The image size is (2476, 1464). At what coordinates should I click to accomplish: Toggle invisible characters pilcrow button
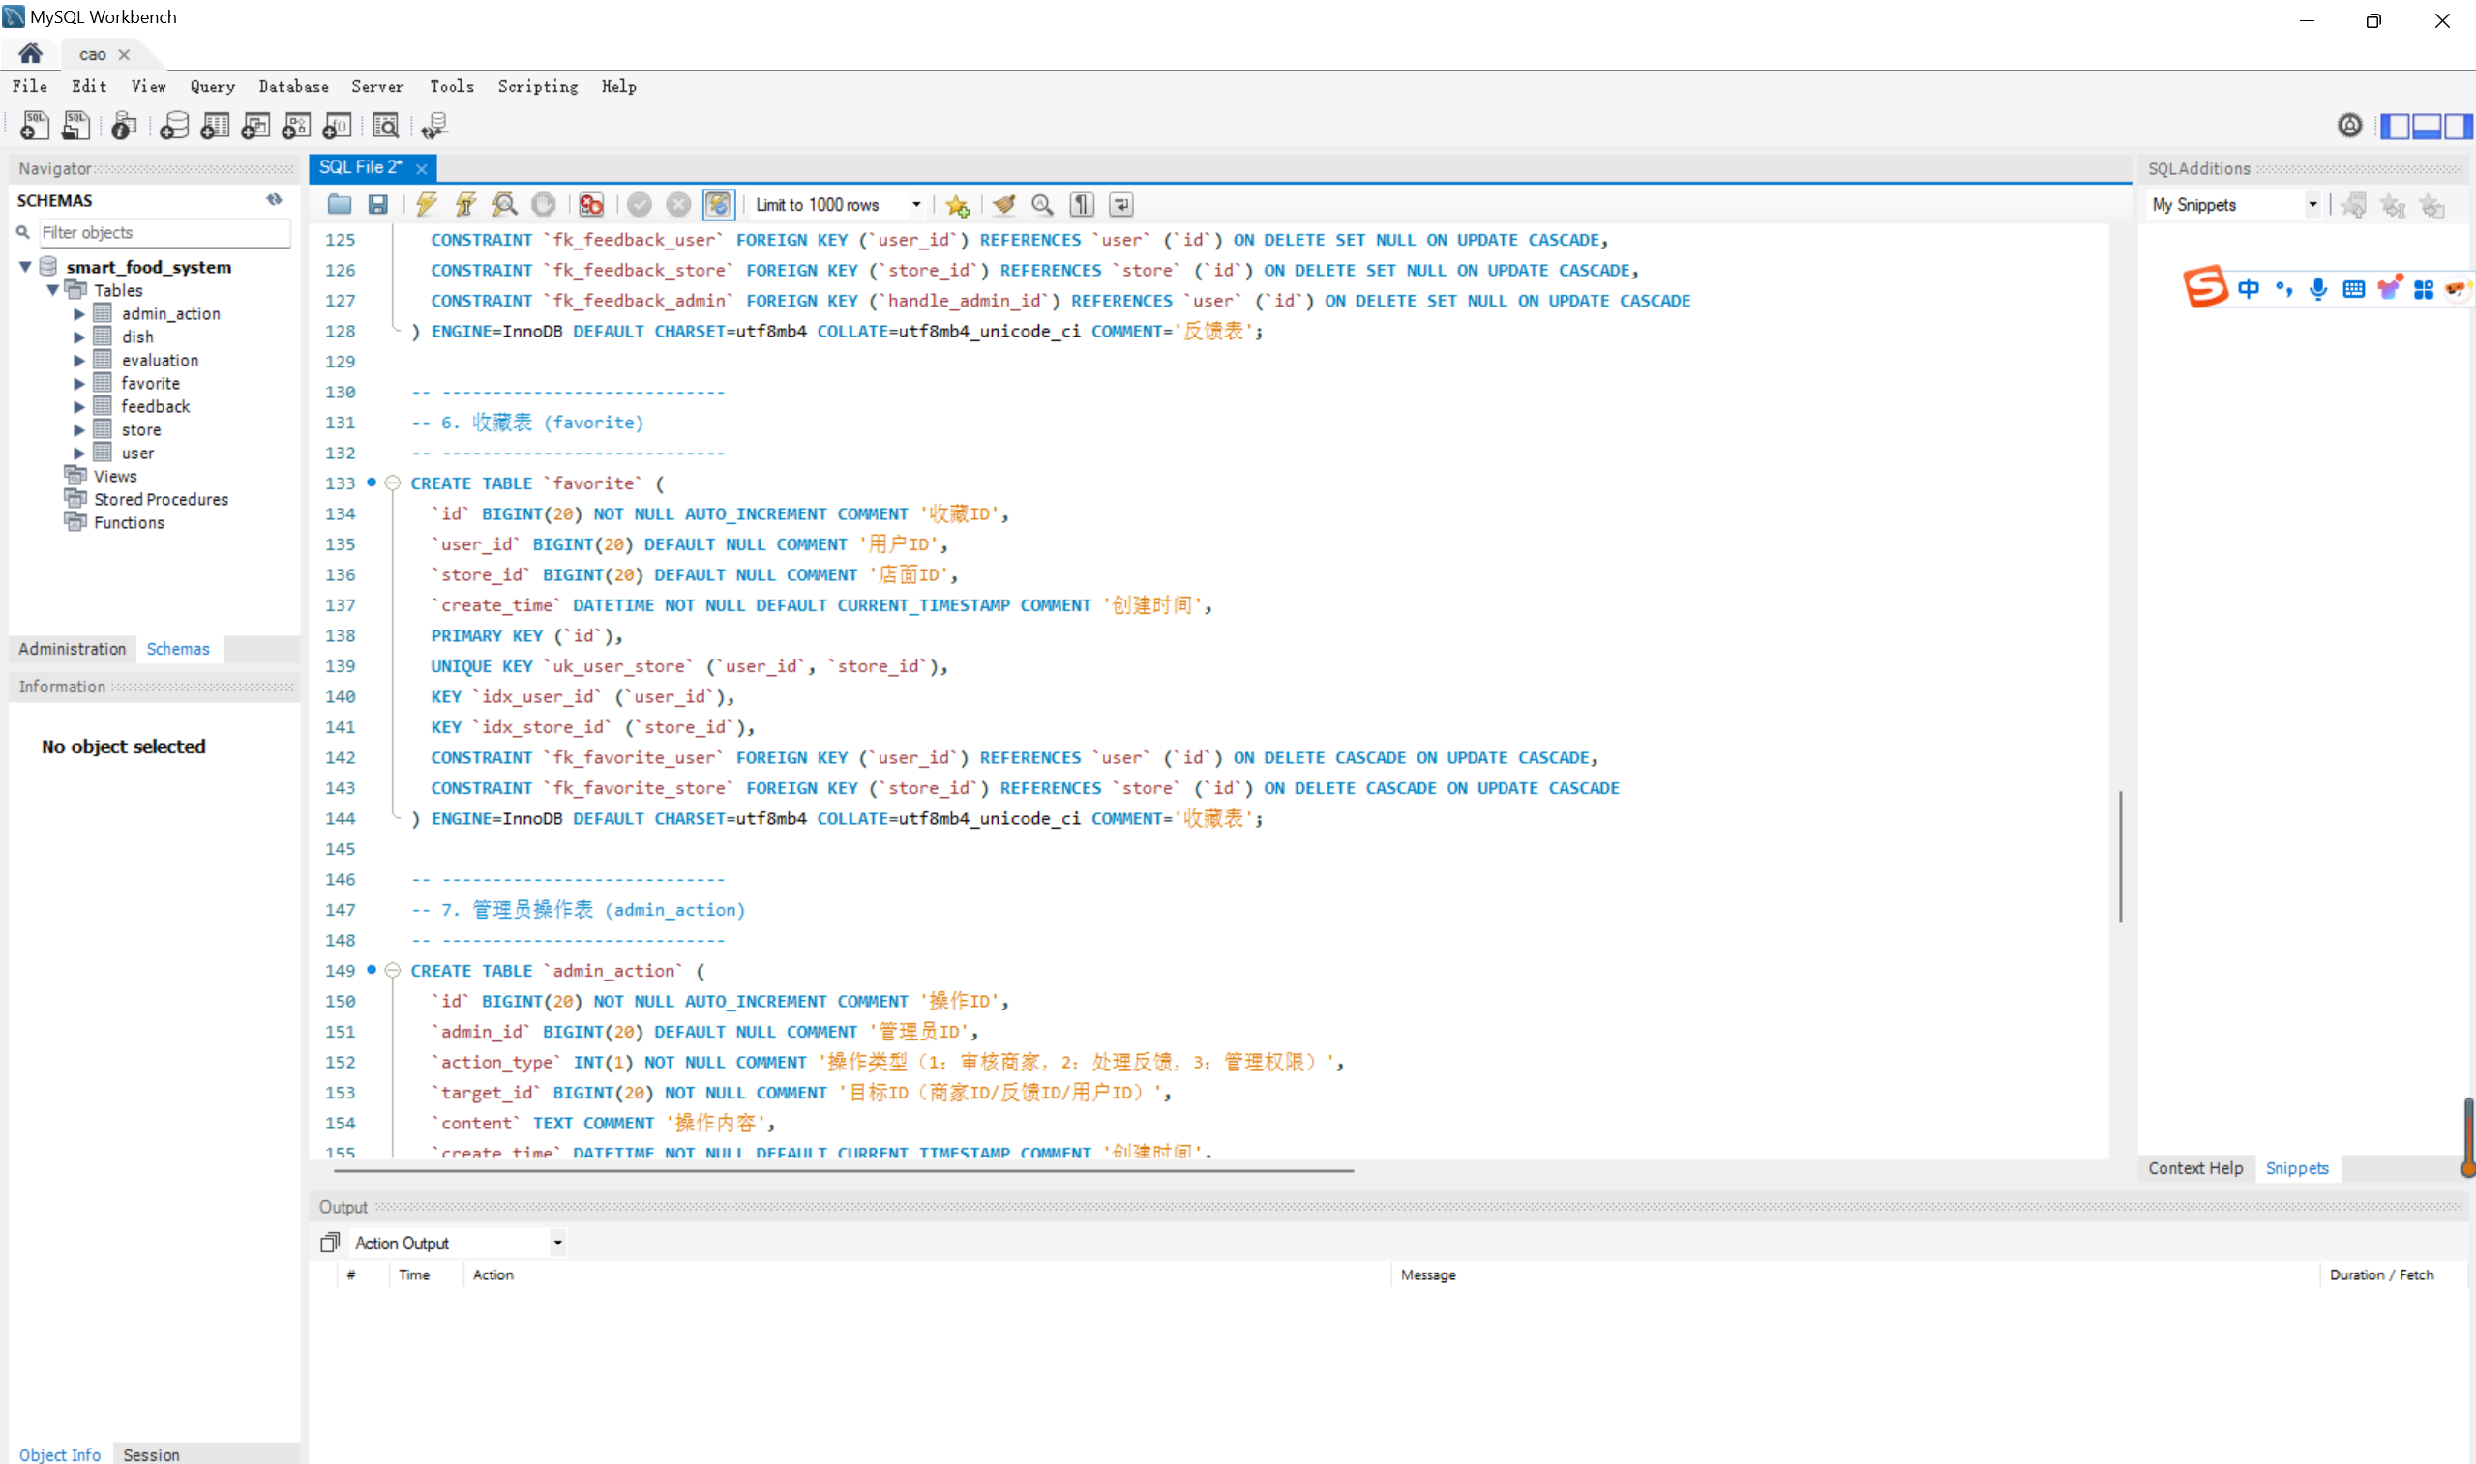click(x=1082, y=204)
